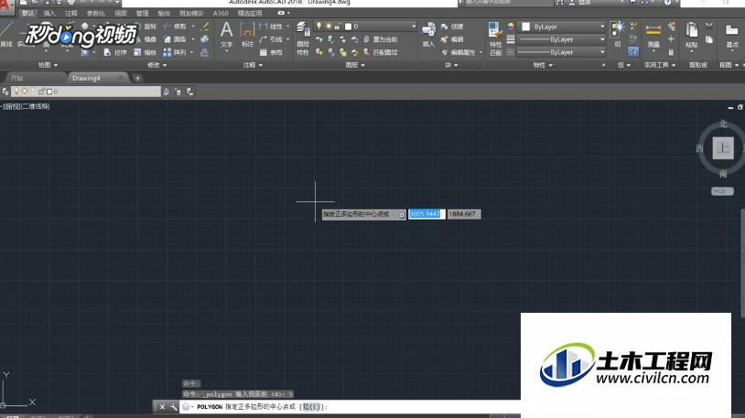
Task: Open the ByLayer color dropdown
Action: coord(602,27)
